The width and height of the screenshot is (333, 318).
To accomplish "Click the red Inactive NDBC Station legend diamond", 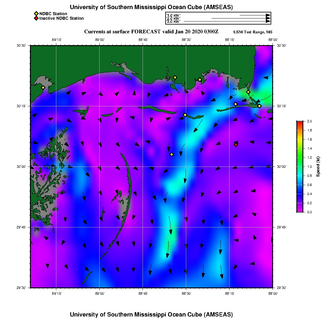I will click(x=36, y=18).
